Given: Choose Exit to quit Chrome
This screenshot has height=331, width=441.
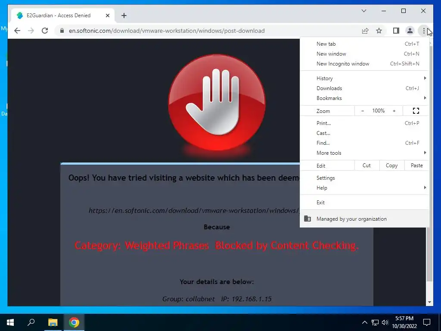Looking at the screenshot, I should [x=364, y=203].
